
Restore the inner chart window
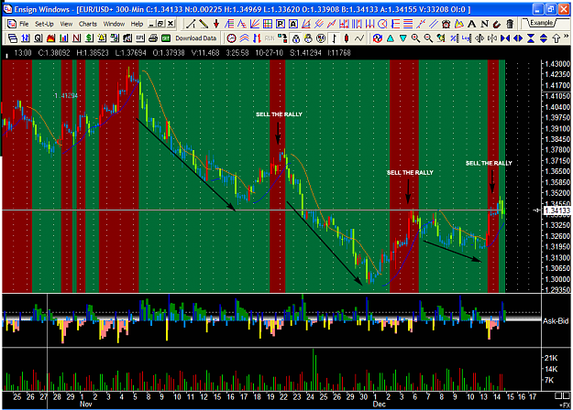tap(160, 24)
